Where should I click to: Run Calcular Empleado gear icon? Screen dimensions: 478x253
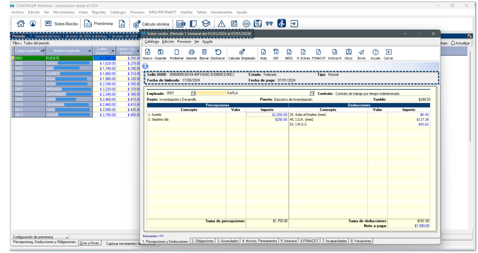242,52
